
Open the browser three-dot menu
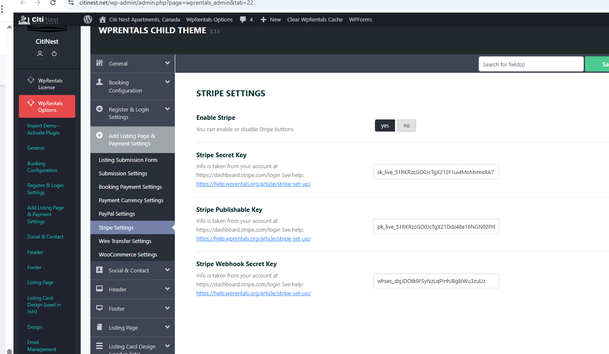click(2, 9)
